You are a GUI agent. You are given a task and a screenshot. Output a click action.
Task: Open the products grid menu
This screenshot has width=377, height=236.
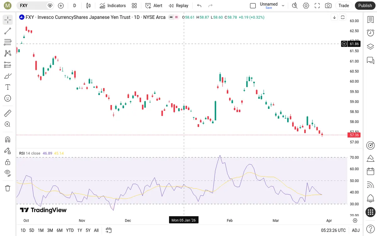[x=370, y=212]
